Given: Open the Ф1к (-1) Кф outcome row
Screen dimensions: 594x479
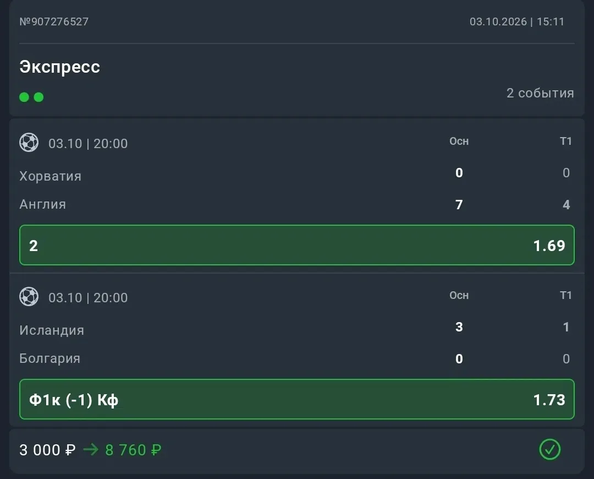Looking at the screenshot, I should (297, 399).
